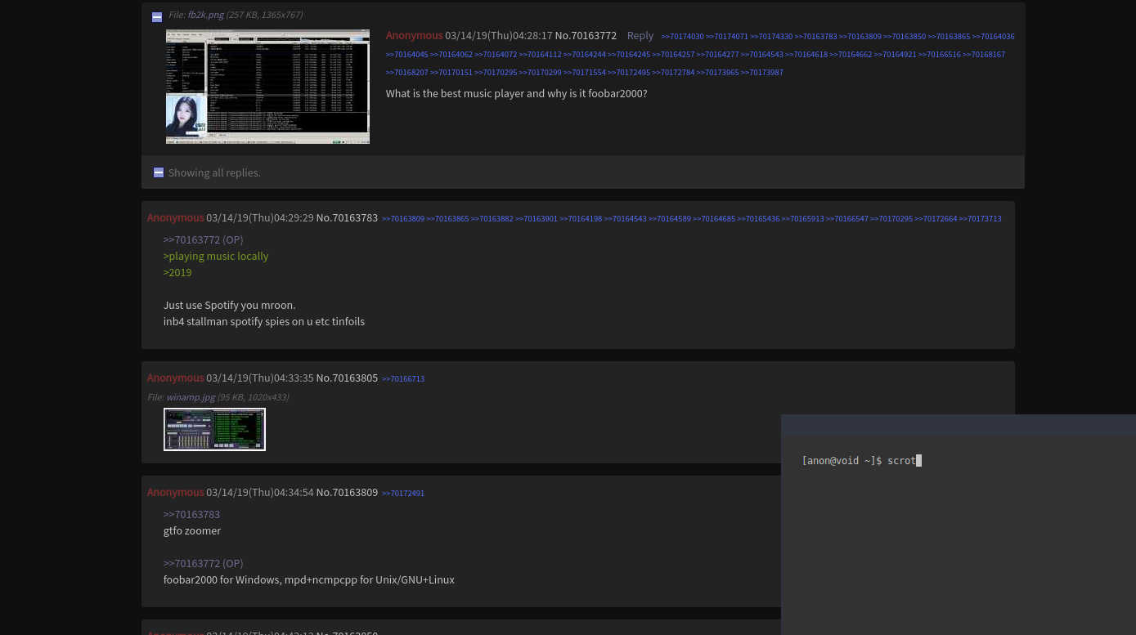Select post number No.70163805

[347, 378]
